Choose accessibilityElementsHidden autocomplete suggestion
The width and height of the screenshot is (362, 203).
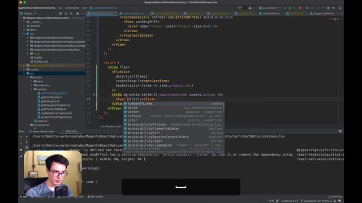[173, 129]
